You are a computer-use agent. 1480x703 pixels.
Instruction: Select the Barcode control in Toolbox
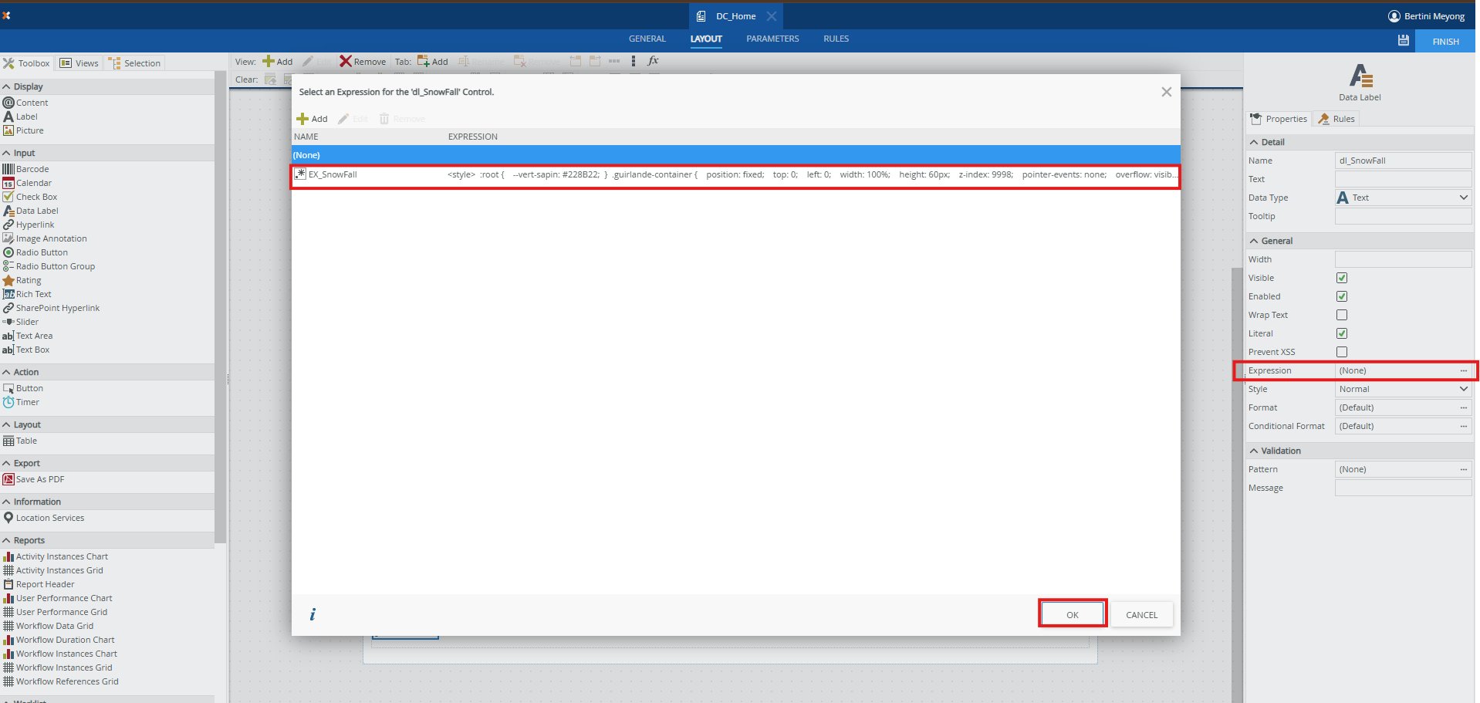[x=32, y=169]
